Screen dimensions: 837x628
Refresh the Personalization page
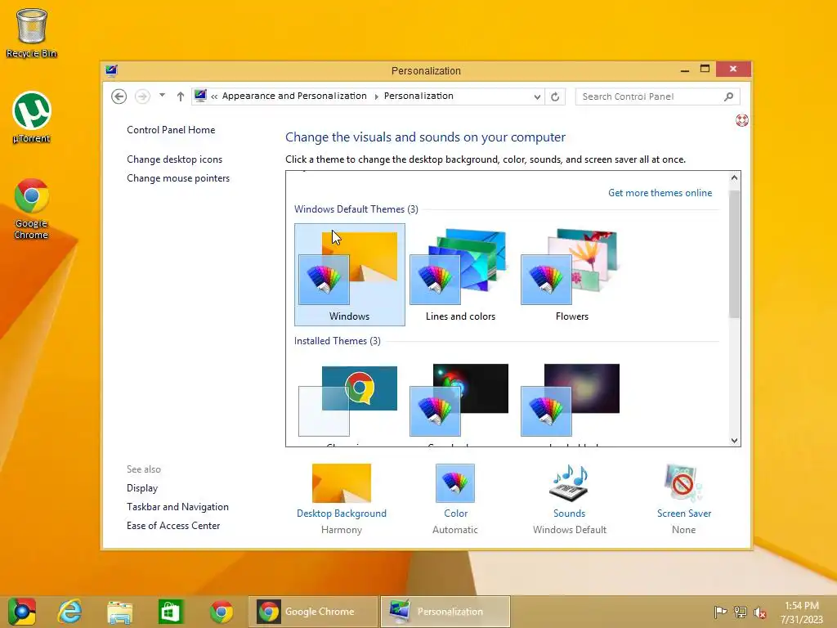pyautogui.click(x=555, y=96)
